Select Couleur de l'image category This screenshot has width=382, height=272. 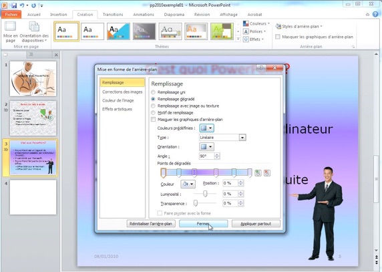click(x=118, y=100)
